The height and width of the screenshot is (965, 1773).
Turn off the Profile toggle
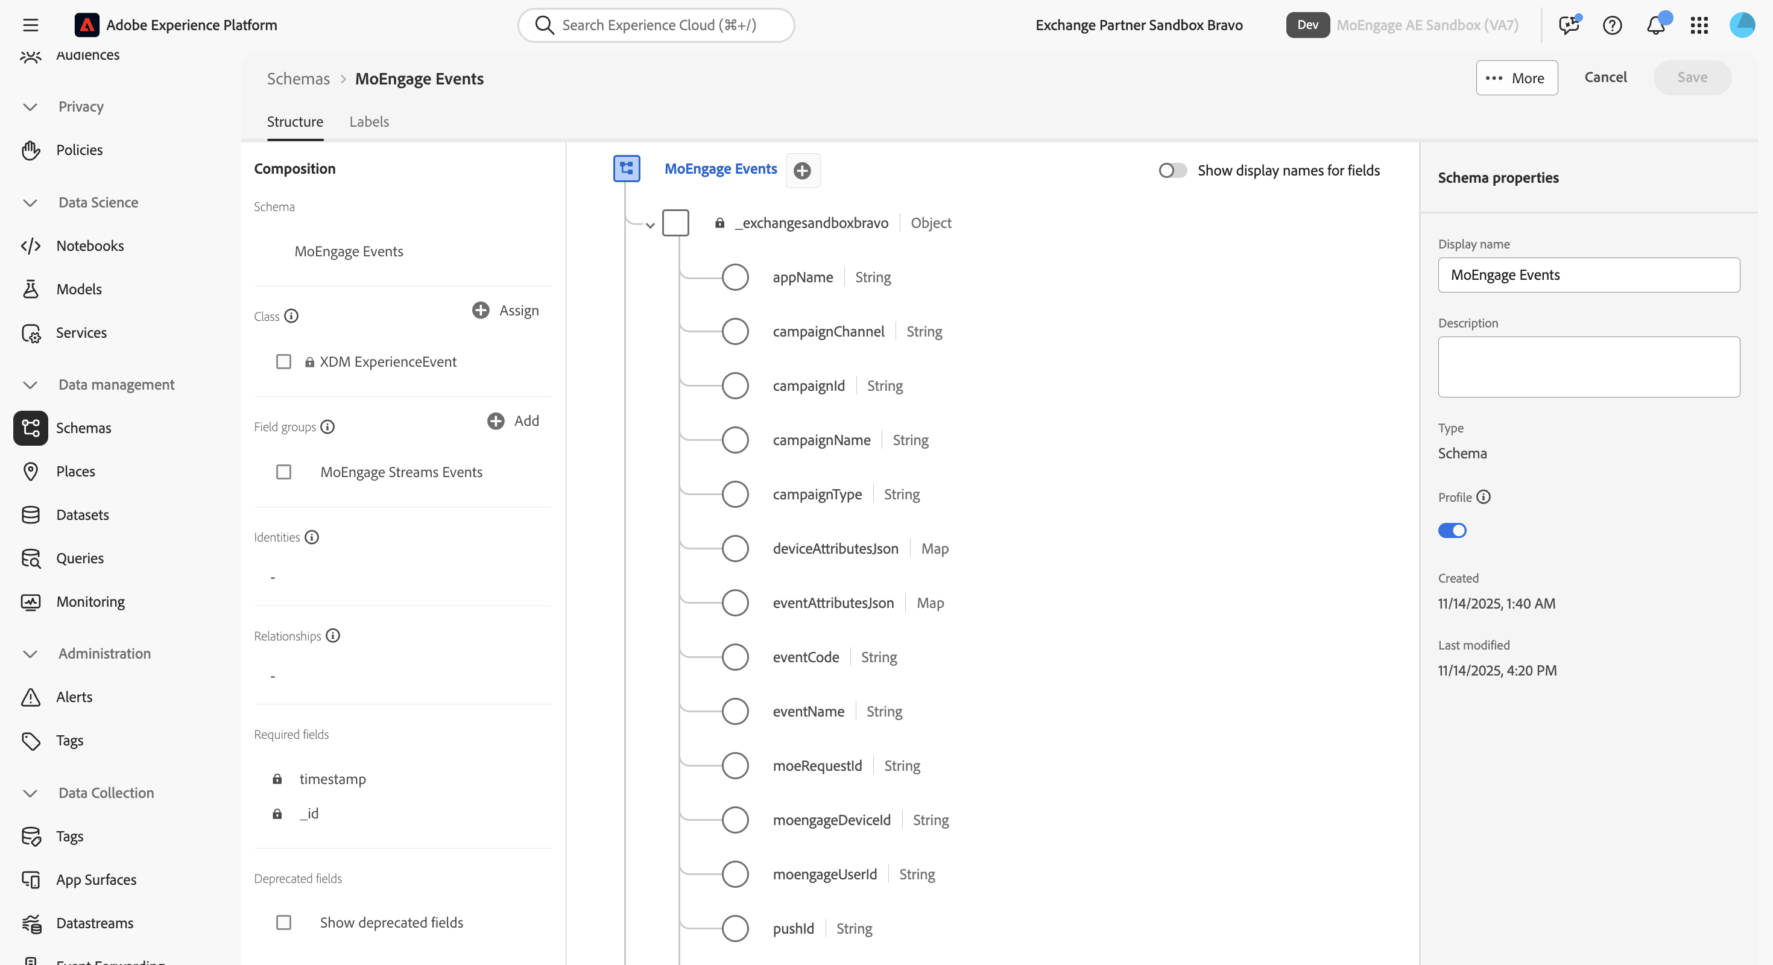[1452, 530]
